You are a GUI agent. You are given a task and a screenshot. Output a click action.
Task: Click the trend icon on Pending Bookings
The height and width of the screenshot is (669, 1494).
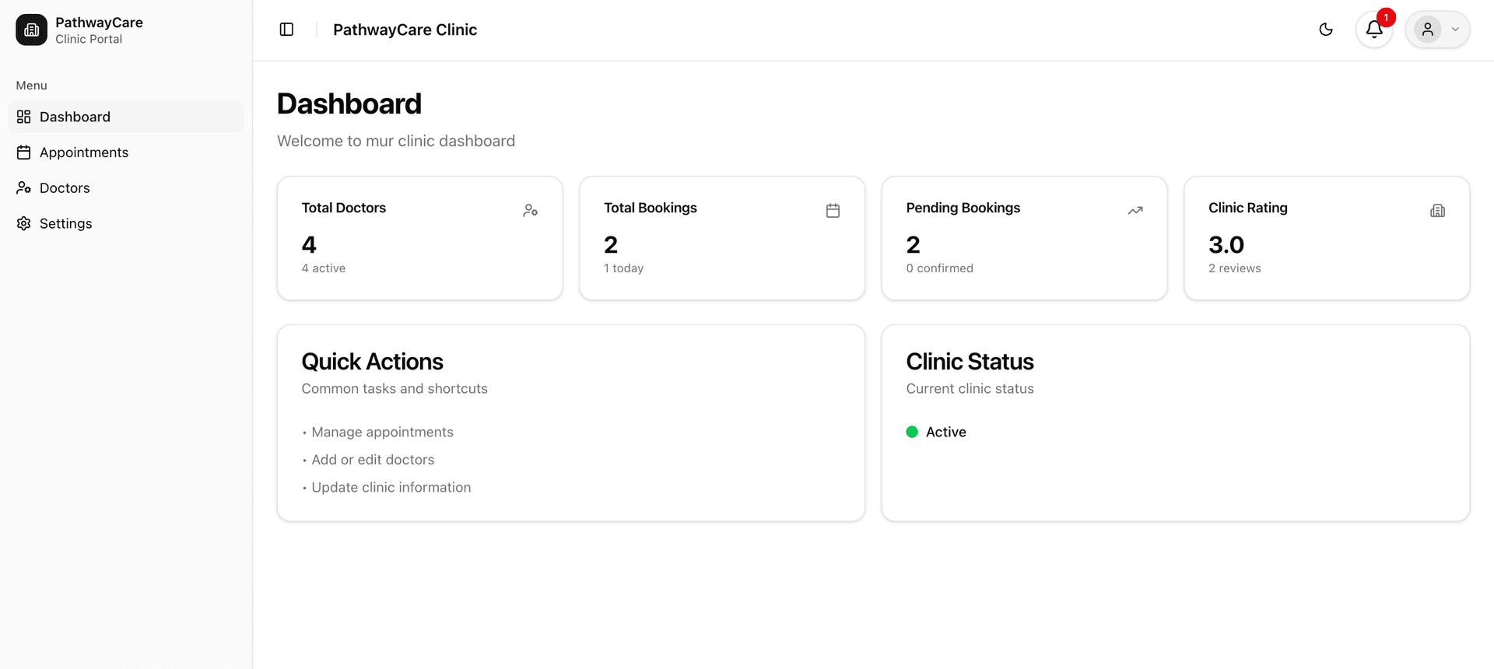click(1135, 210)
